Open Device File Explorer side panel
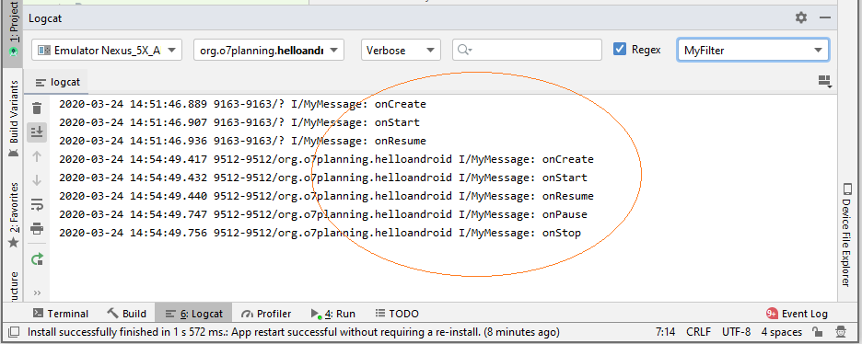 point(846,235)
